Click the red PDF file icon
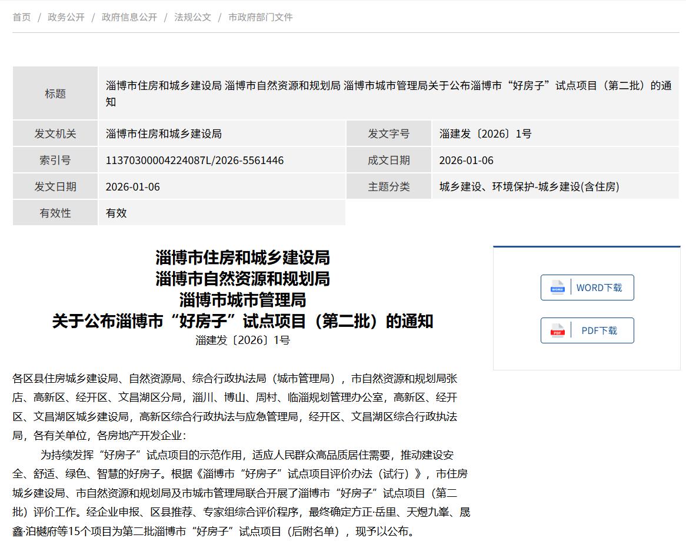 (x=557, y=330)
